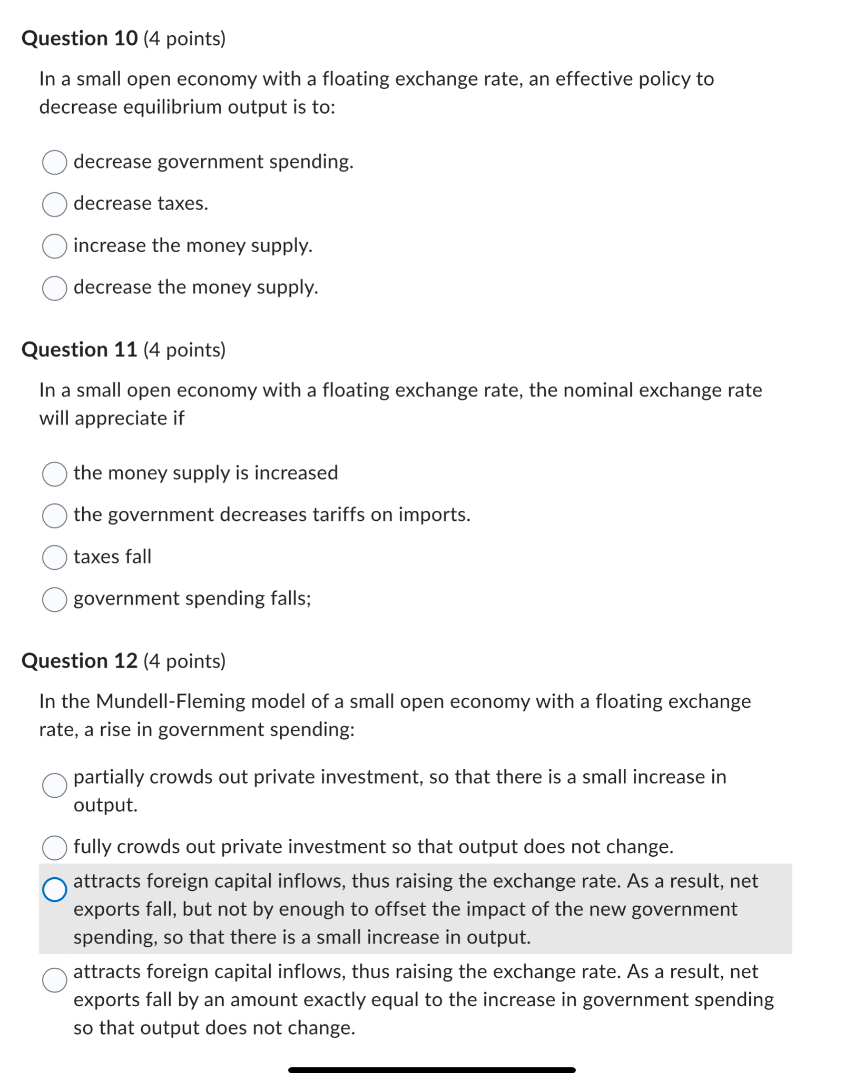Screen dimensions: 864x1081
Task: Select "government spending falls" option
Action: [x=55, y=600]
